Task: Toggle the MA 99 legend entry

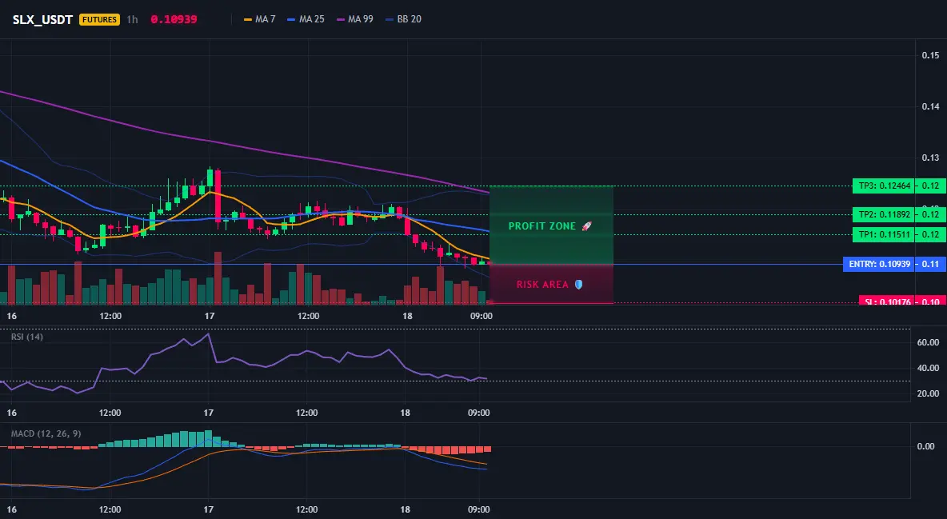Action: click(x=355, y=19)
